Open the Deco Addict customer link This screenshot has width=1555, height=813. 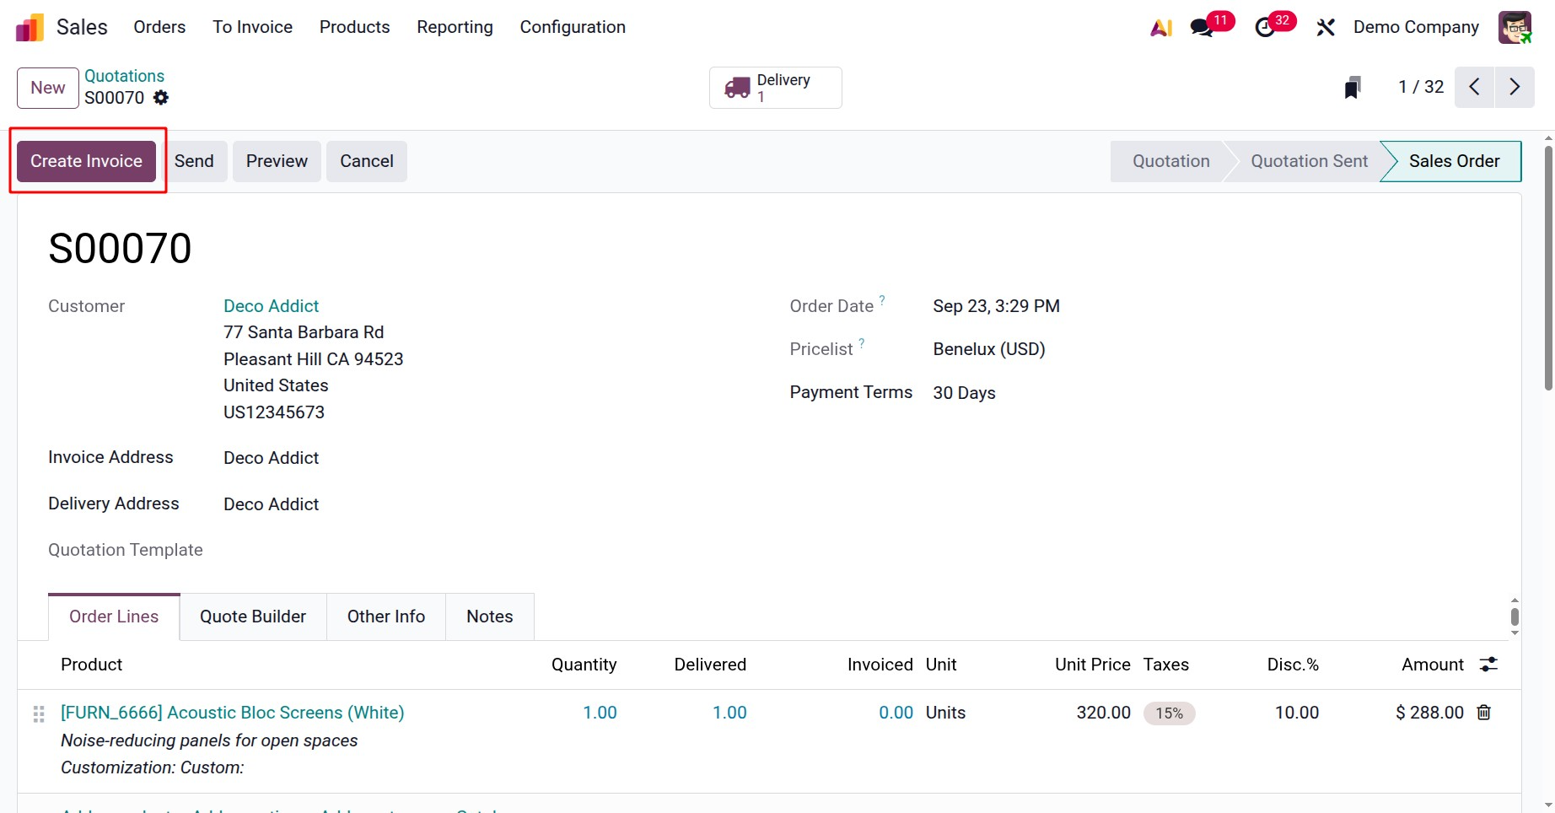tap(271, 306)
